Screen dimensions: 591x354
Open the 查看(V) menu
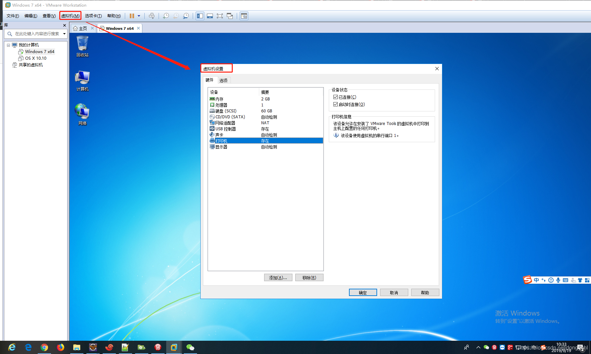(49, 16)
